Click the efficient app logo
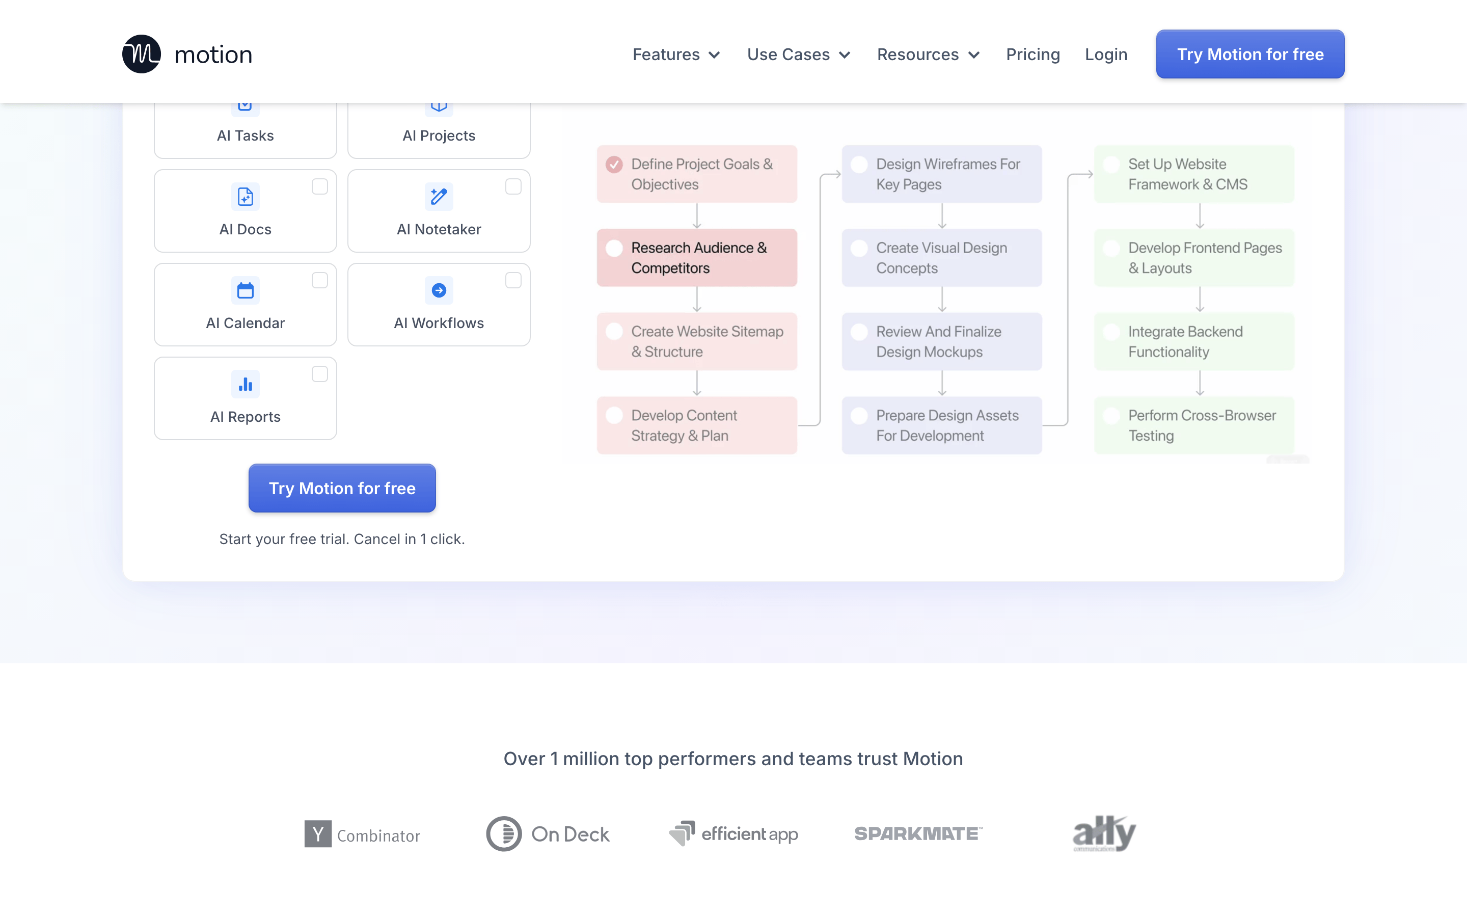The width and height of the screenshot is (1467, 917). point(733,834)
